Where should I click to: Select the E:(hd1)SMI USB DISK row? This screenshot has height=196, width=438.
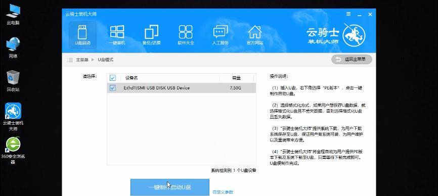[181, 88]
